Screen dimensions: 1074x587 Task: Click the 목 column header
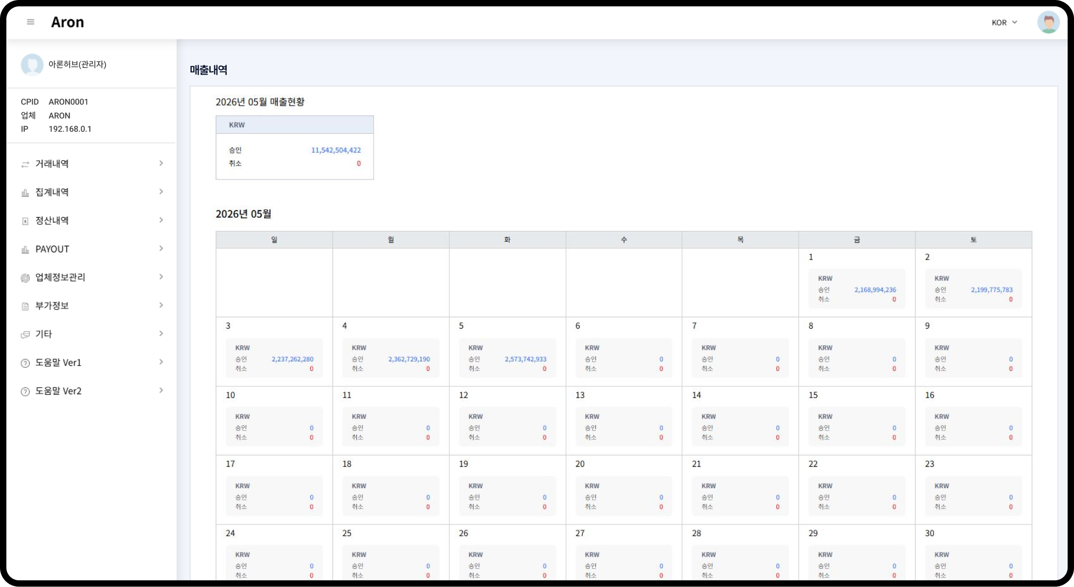point(740,240)
